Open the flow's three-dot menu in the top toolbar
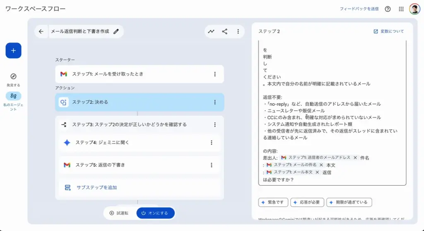Viewport: 424px width, 231px height. 238,31
